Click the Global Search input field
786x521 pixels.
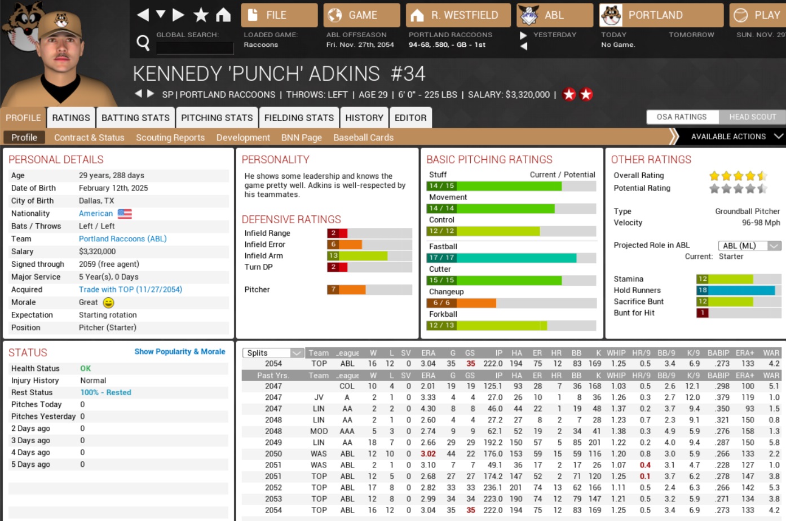(195, 48)
